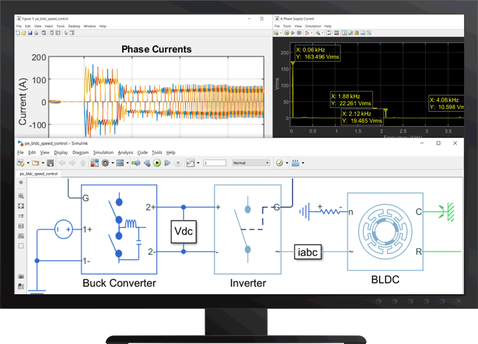Open the Analysis menu in Simulink
The width and height of the screenshot is (478, 344).
coord(125,153)
